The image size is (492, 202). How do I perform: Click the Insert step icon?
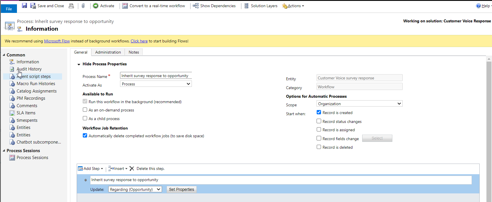[111, 168]
